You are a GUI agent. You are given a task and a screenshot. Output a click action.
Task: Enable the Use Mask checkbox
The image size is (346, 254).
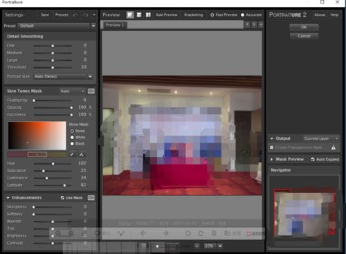coord(62,198)
